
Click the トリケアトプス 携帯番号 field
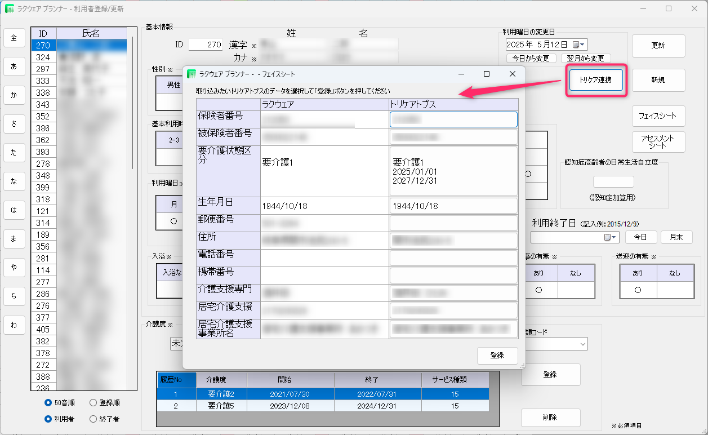pyautogui.click(x=453, y=275)
